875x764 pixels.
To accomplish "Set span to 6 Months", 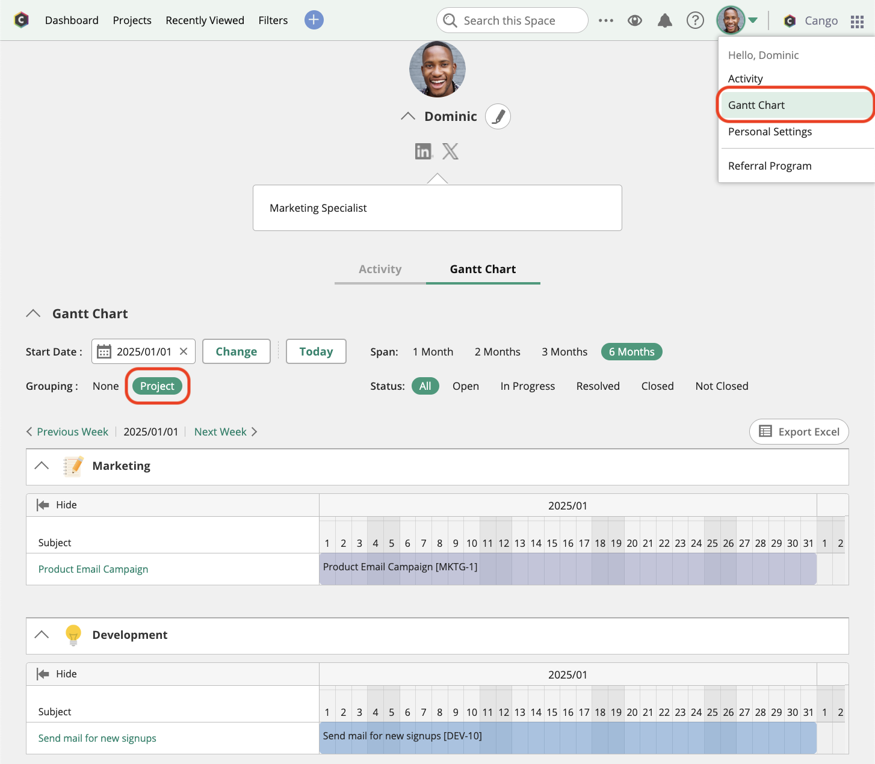I will [631, 352].
